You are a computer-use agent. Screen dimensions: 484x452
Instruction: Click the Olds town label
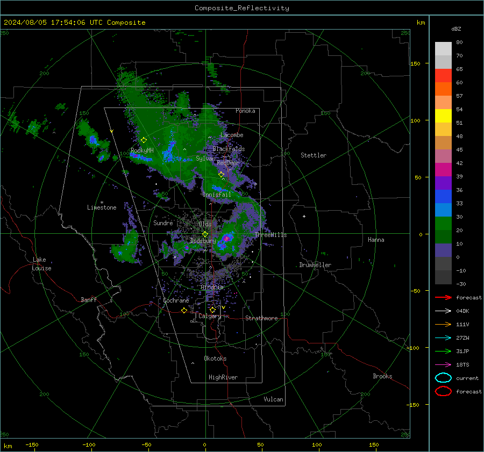[205, 224]
